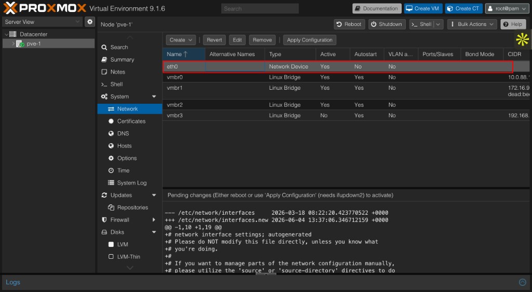The image size is (532, 292).
Task: Click the Certificates badge icon
Action: click(x=111, y=121)
